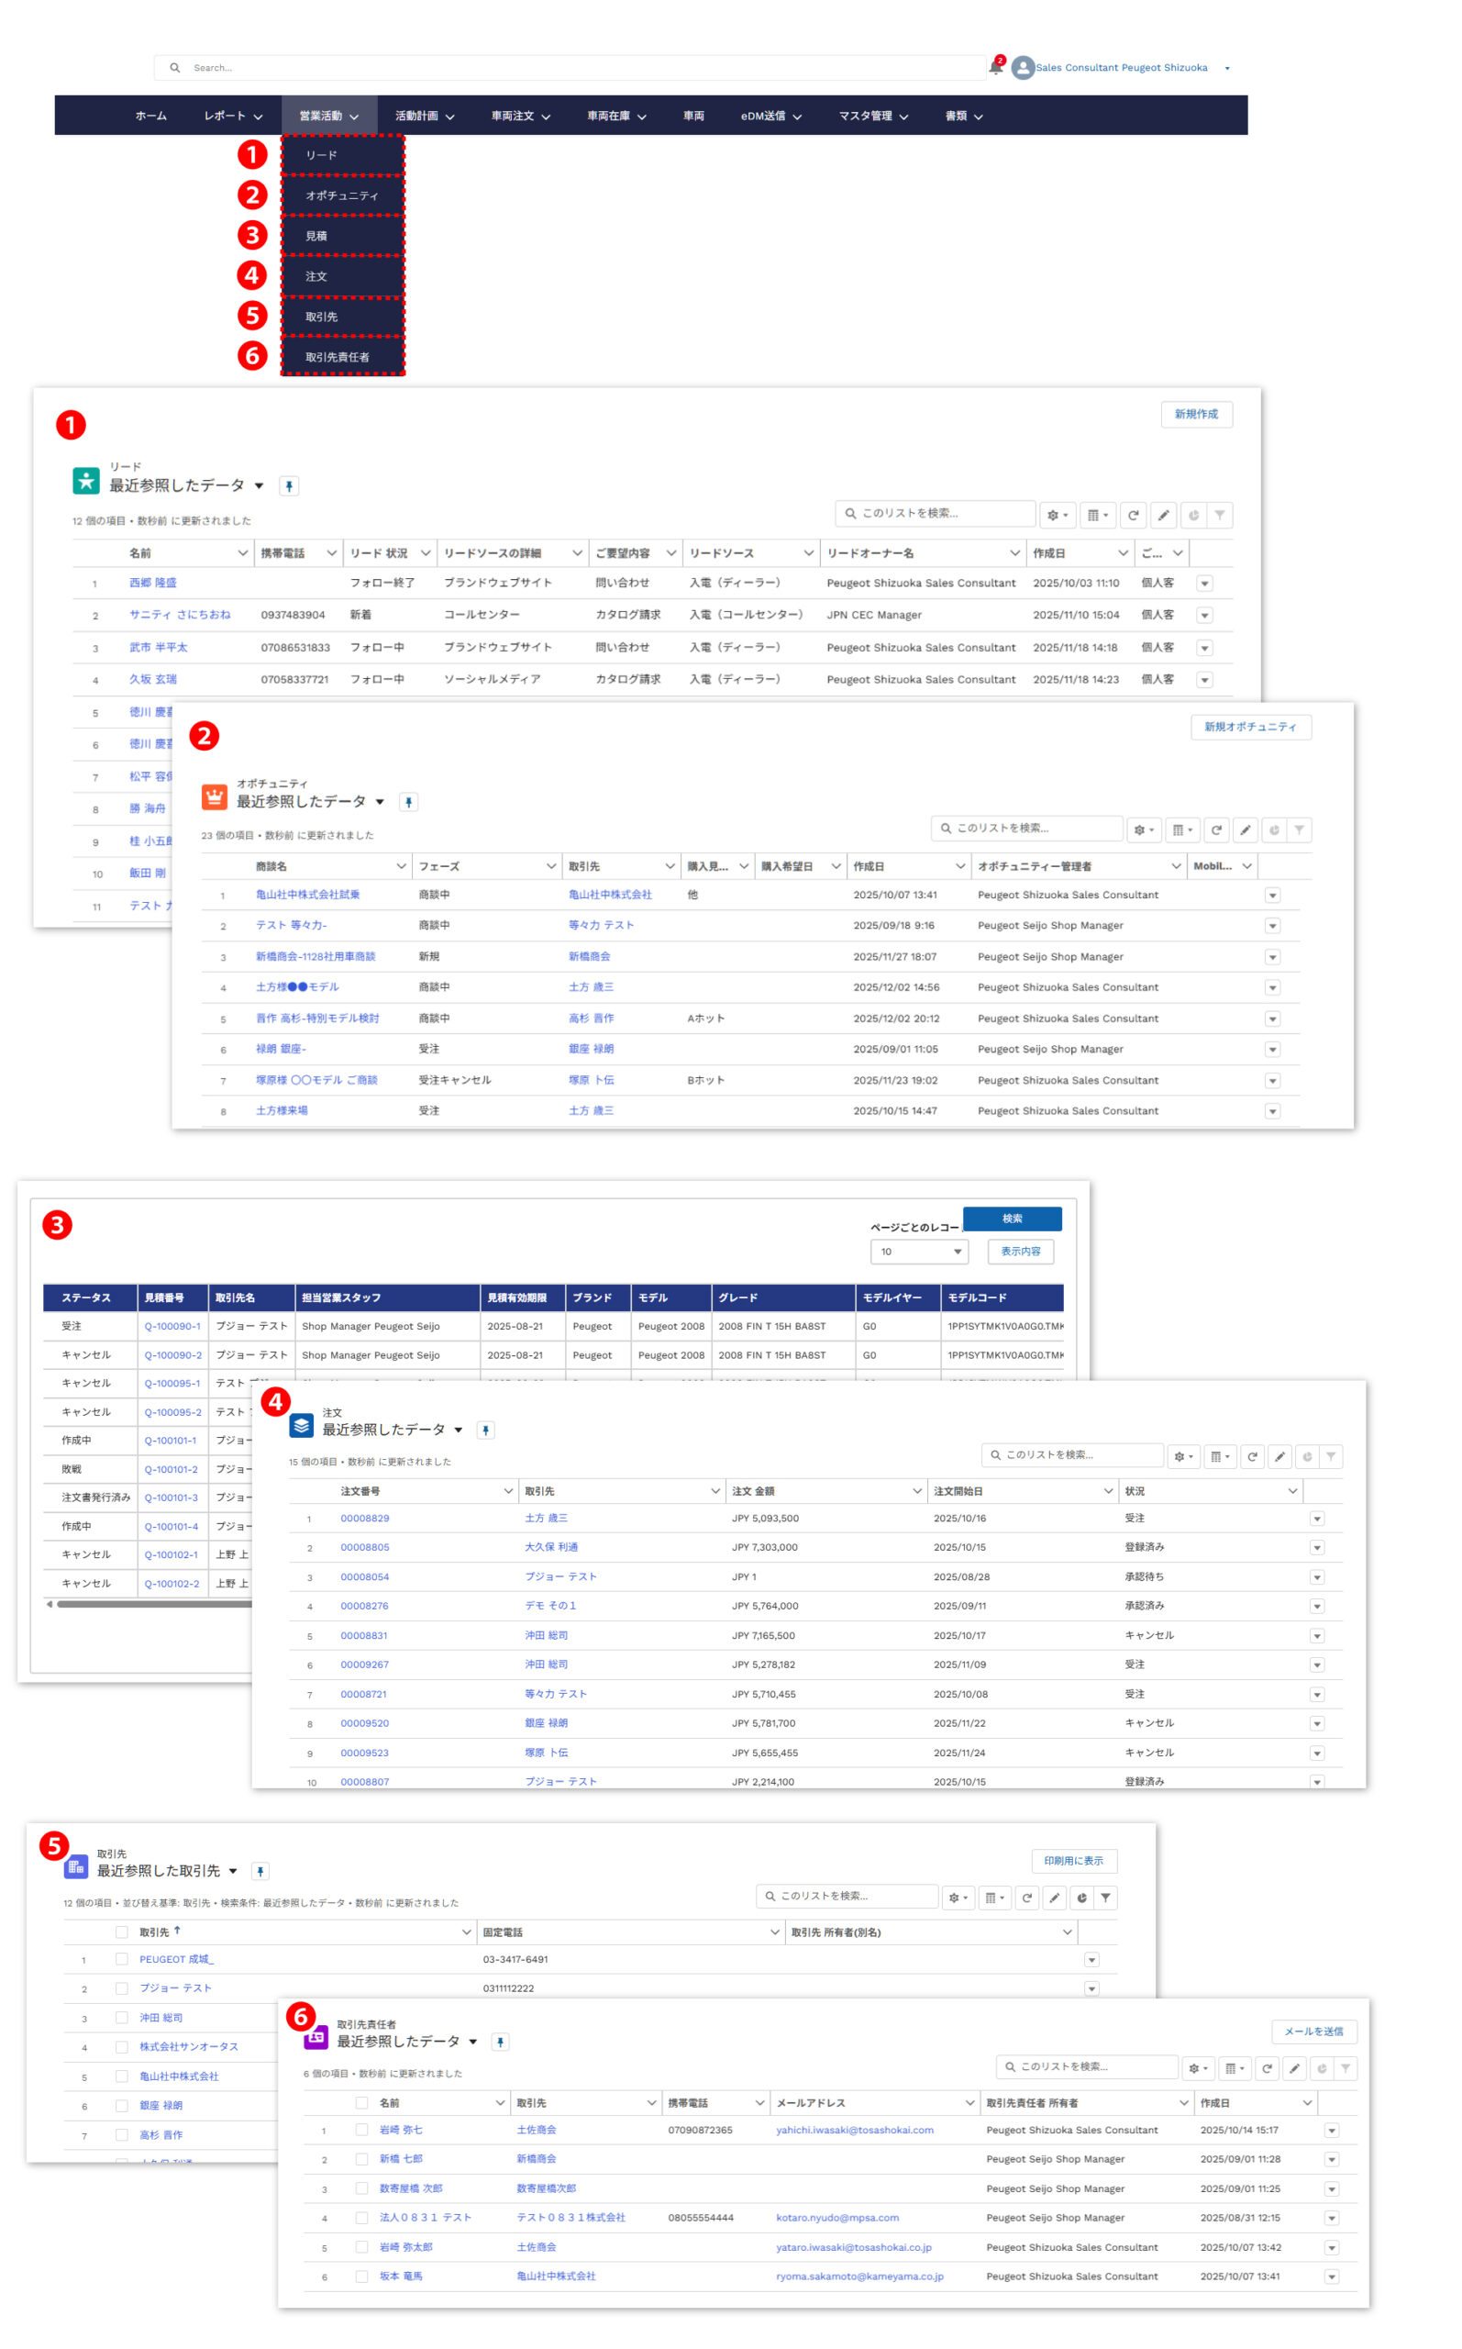Open list view settings gear in オポチュニティ
Viewport: 1462px width, 2349px height.
click(1143, 829)
